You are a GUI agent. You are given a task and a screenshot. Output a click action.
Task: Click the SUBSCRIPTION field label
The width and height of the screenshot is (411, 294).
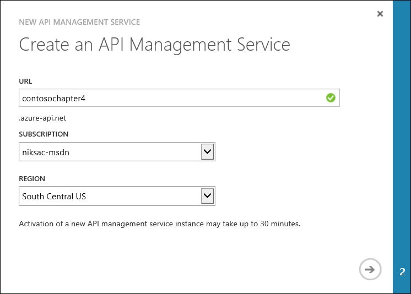click(x=44, y=134)
